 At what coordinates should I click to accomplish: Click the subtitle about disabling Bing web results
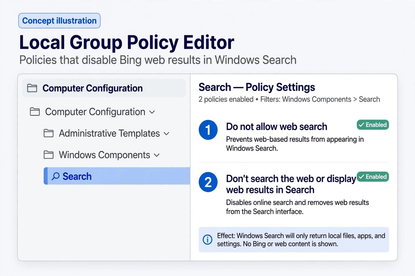click(158, 60)
